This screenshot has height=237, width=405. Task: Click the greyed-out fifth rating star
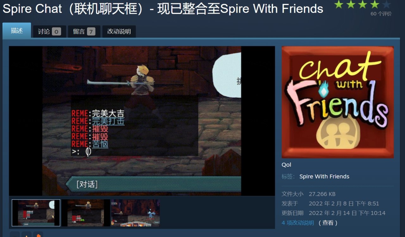pos(386,4)
